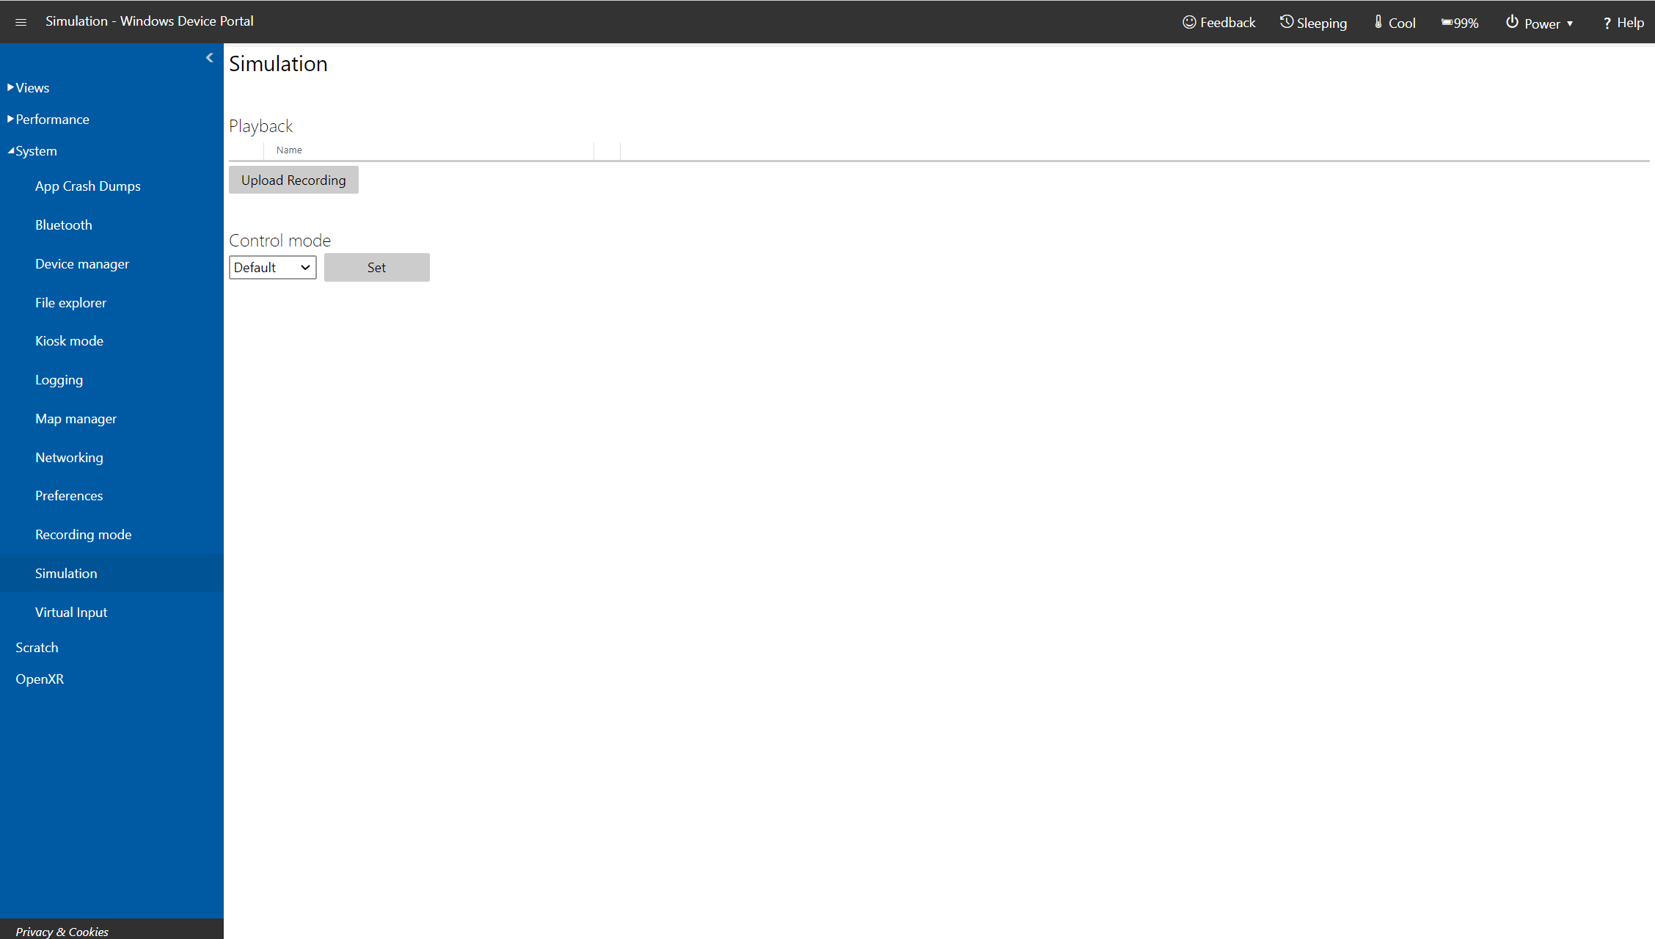Navigate to OpenXR section
1655x939 pixels.
(39, 679)
